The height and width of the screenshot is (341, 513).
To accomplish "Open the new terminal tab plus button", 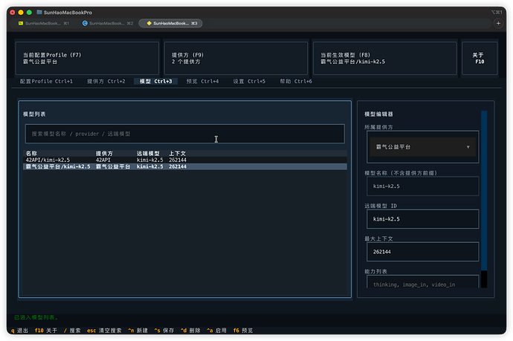I will pos(498,23).
